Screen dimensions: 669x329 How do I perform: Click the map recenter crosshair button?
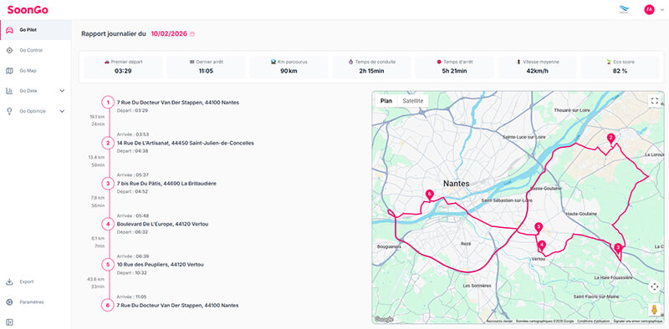tap(654, 286)
